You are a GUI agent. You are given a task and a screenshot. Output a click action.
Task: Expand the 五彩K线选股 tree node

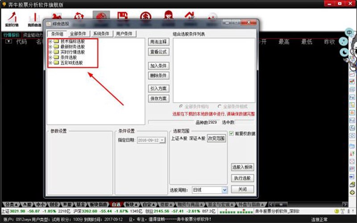(x=50, y=62)
